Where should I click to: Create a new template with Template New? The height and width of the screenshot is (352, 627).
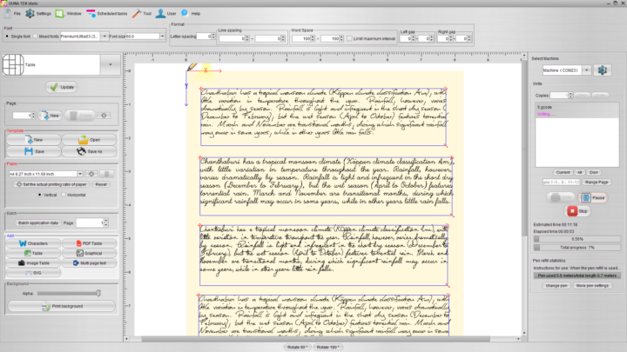34,140
